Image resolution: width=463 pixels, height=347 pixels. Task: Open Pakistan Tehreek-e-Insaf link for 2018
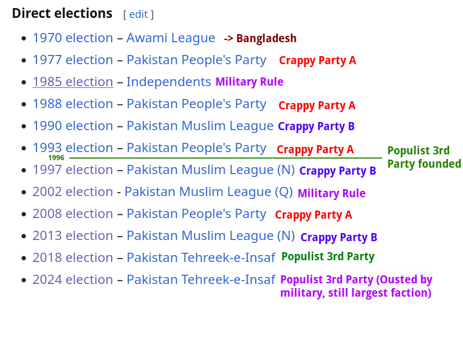click(201, 257)
